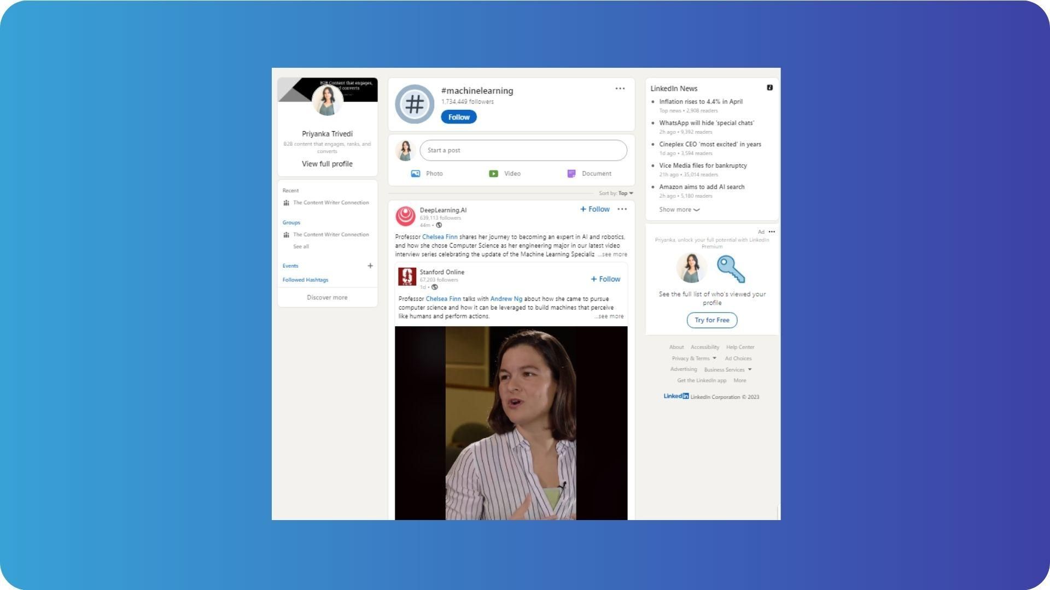Viewport: 1050px width, 590px height.
Task: Open Accessibility footer link
Action: [x=705, y=347]
